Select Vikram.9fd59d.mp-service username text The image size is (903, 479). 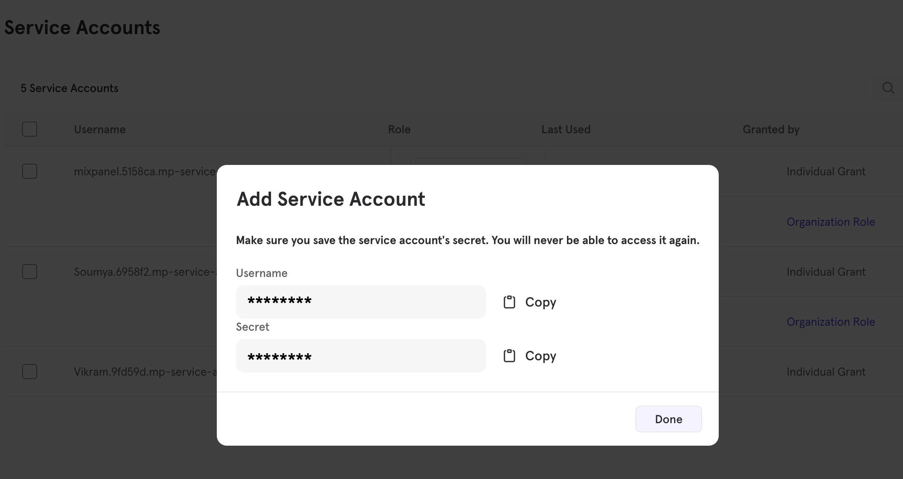(145, 372)
